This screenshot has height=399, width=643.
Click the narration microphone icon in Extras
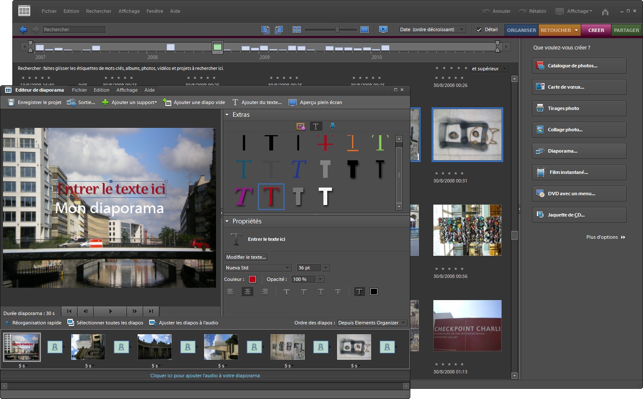click(x=332, y=126)
